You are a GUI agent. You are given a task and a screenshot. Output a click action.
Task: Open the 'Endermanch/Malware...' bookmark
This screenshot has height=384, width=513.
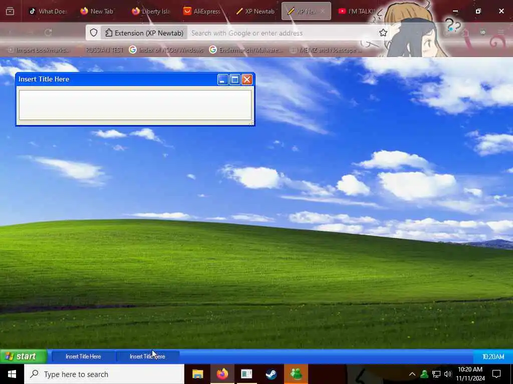[x=245, y=50]
